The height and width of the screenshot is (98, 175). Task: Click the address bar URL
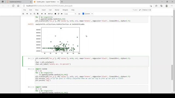pyautogui.click(x=49, y=6)
